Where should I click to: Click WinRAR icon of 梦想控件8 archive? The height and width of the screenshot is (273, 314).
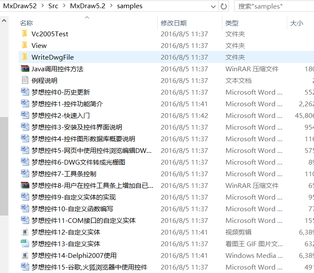[x=25, y=185]
